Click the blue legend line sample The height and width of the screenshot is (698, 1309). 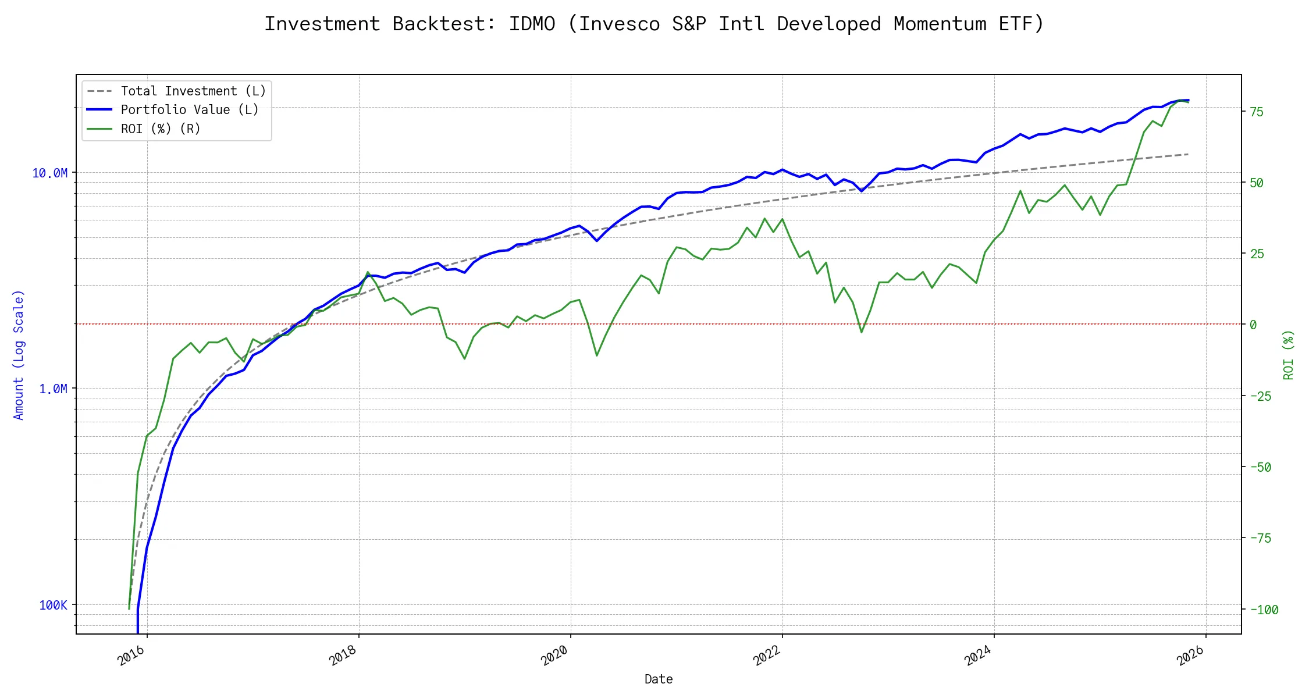pos(99,110)
